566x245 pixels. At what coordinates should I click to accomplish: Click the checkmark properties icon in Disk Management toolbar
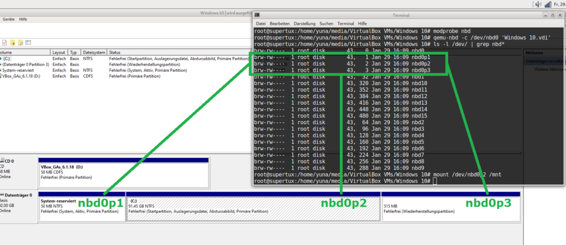(x=4, y=42)
